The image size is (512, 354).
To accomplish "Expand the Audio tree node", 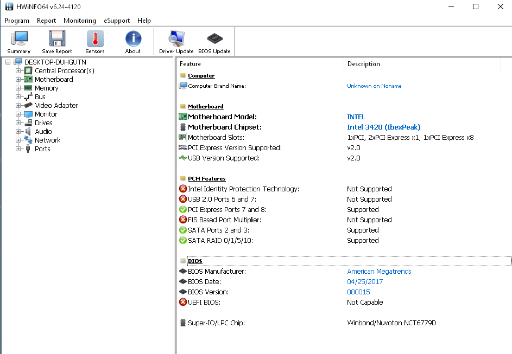I will tap(18, 131).
